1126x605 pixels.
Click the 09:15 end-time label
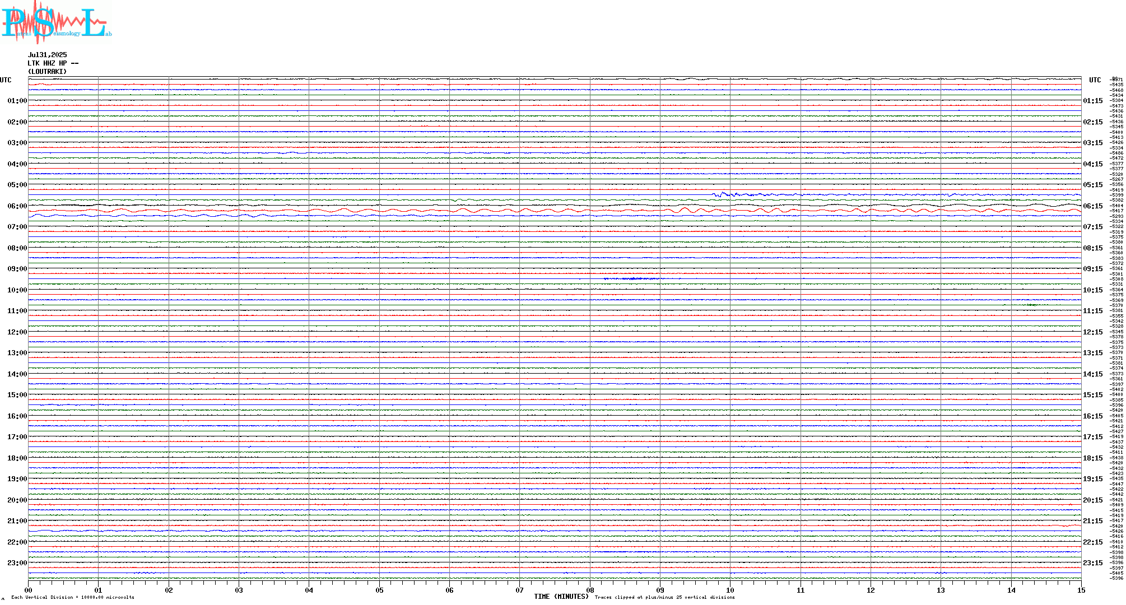click(1093, 269)
